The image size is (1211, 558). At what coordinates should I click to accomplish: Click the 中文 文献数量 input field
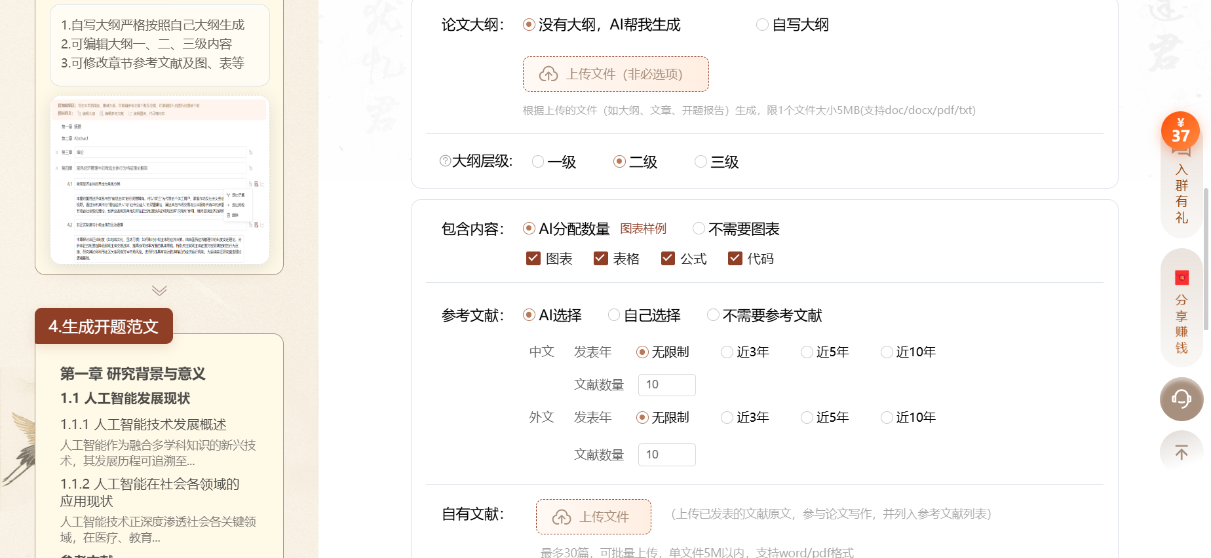667,385
